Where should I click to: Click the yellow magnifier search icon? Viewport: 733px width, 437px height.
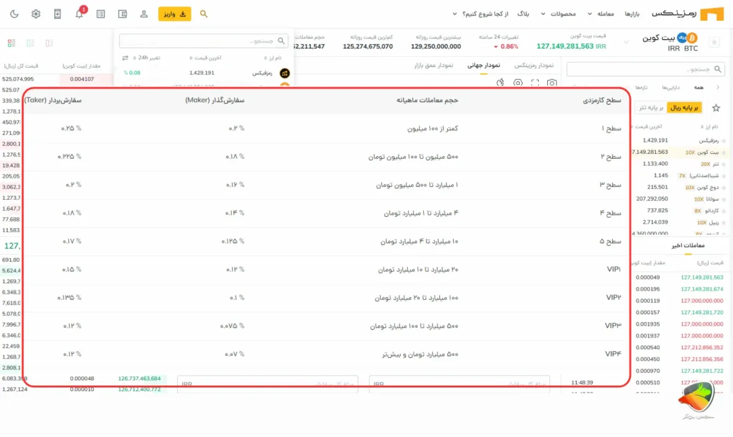coord(204,13)
